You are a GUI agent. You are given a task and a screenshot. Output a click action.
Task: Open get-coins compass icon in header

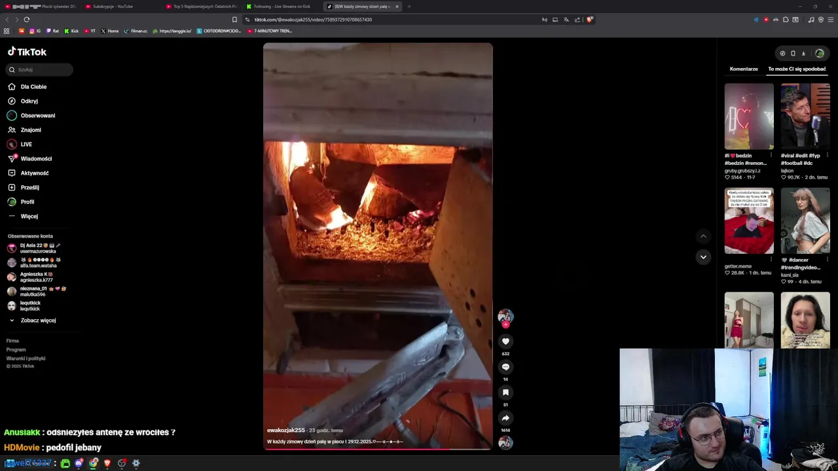pos(782,54)
